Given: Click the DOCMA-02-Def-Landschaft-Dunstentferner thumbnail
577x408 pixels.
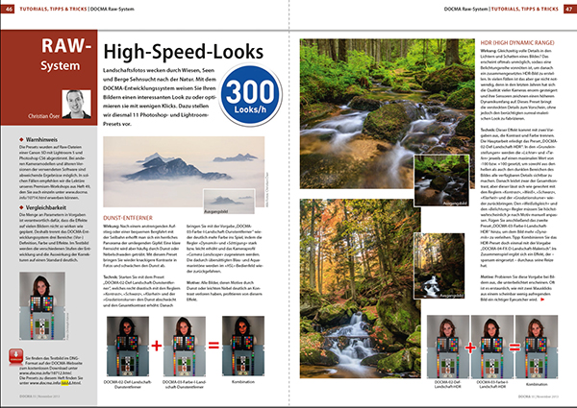Looking at the screenshot, I should tap(128, 346).
